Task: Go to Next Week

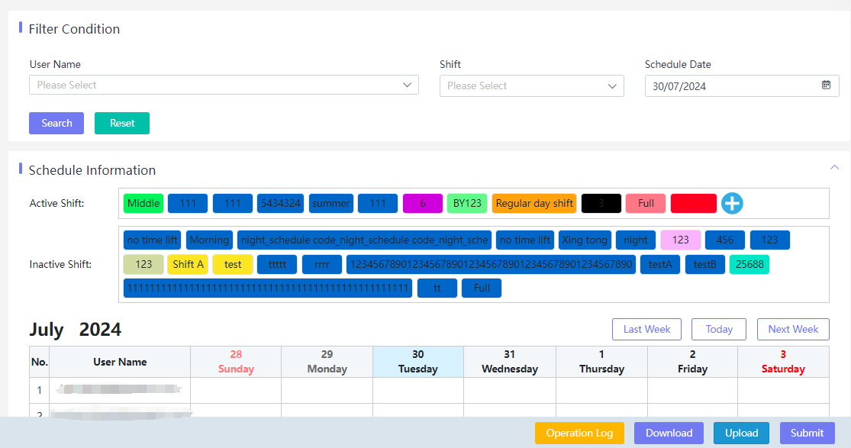Action: 793,329
